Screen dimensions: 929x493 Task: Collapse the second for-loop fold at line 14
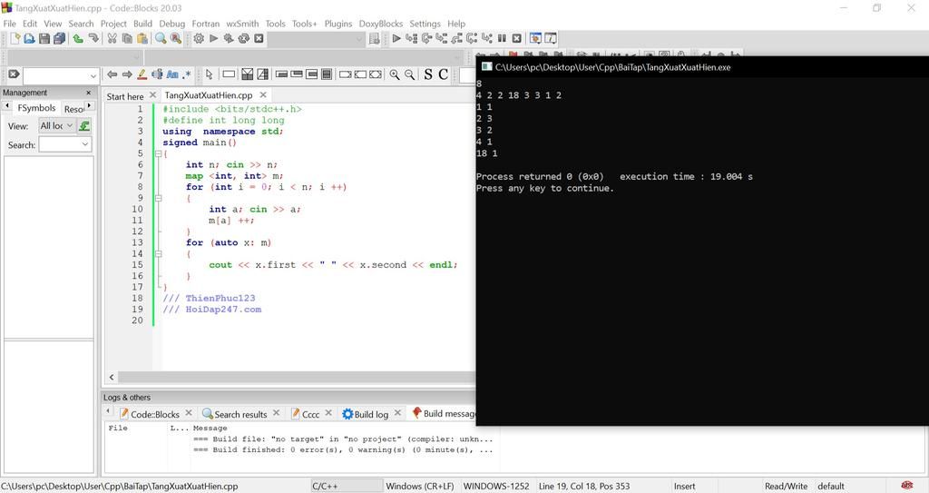pyautogui.click(x=158, y=254)
